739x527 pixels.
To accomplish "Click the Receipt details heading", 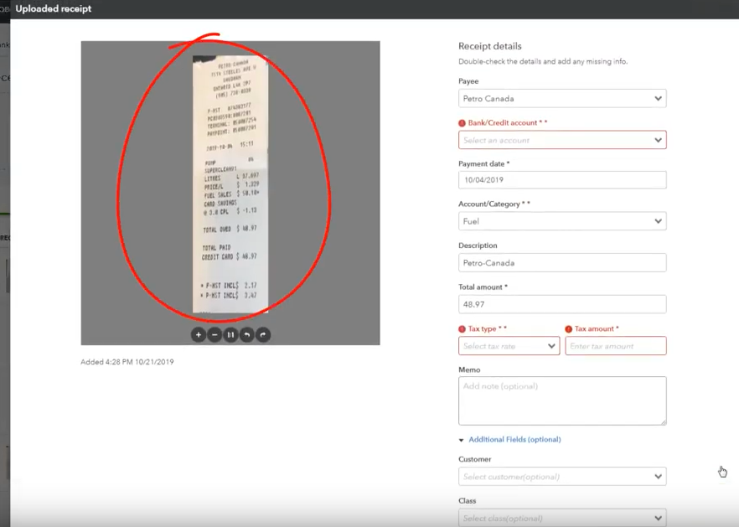I will point(490,46).
